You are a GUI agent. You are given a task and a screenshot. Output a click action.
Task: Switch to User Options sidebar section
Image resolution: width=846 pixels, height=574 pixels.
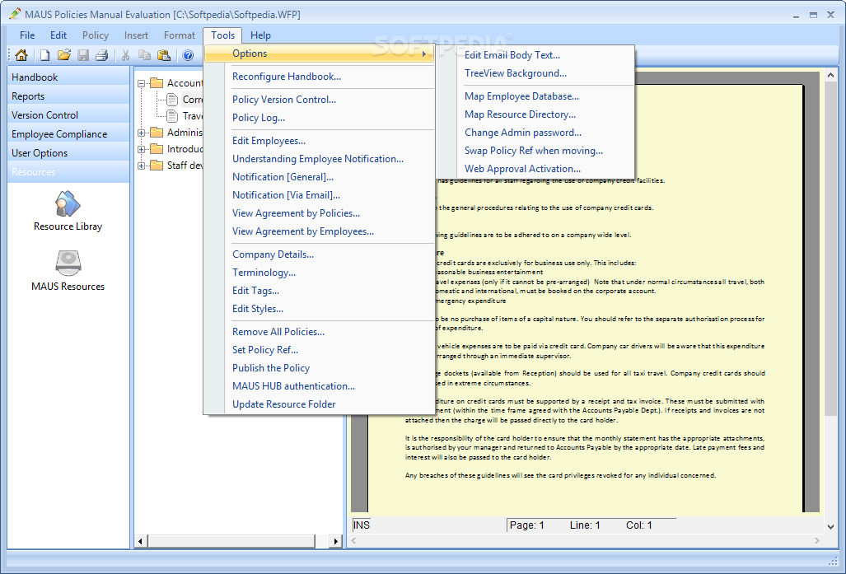tap(68, 152)
